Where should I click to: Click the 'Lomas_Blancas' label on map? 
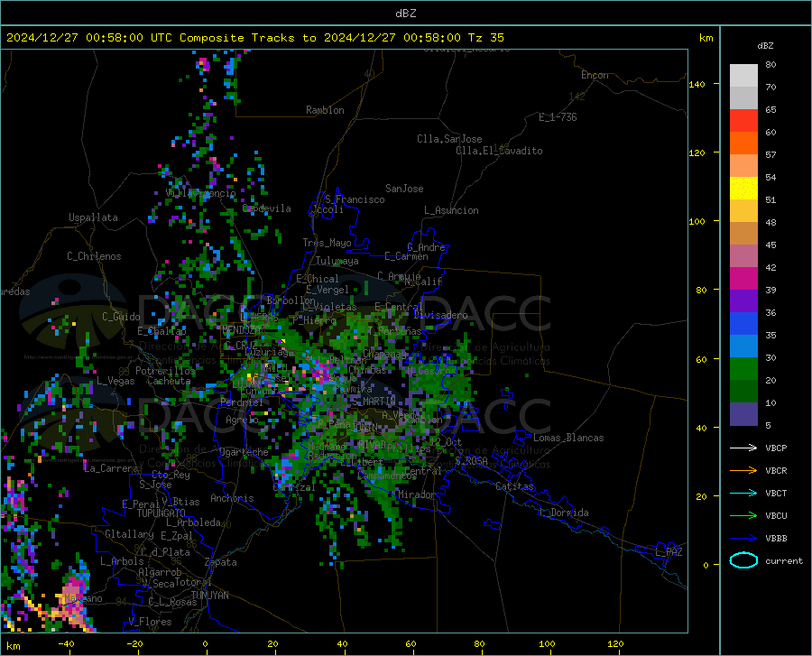[568, 438]
